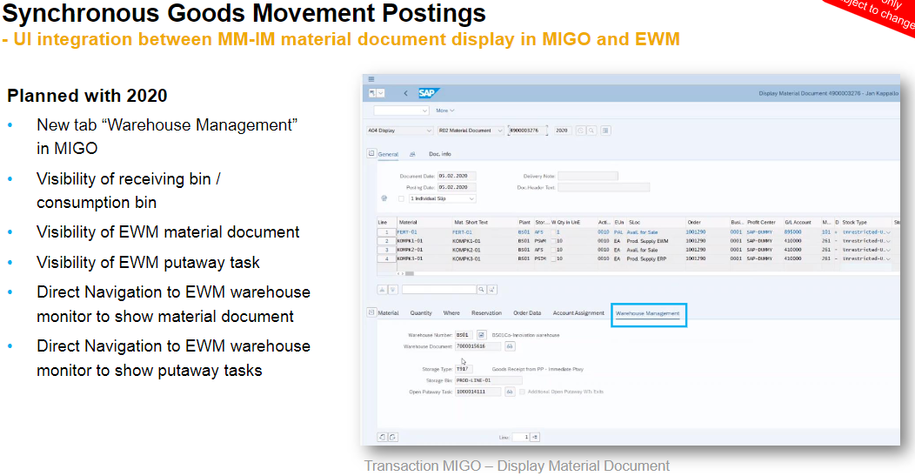Viewport: 915px width, 476px height.
Task: Select line 1 row button
Action: 386,231
